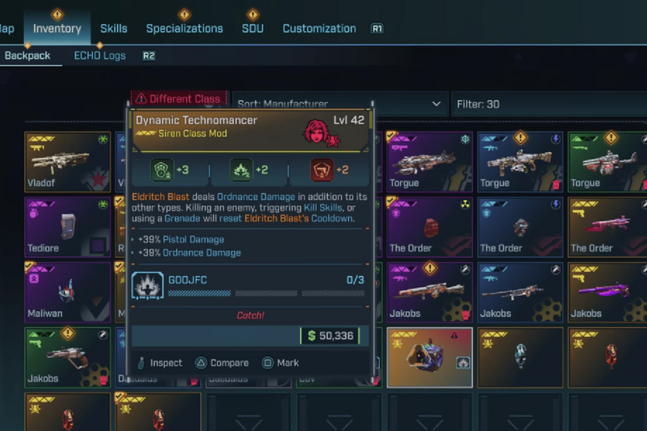Viewport: 647px width, 431px height.
Task: Open the ECHO Logs sub-tab
Action: (x=99, y=56)
